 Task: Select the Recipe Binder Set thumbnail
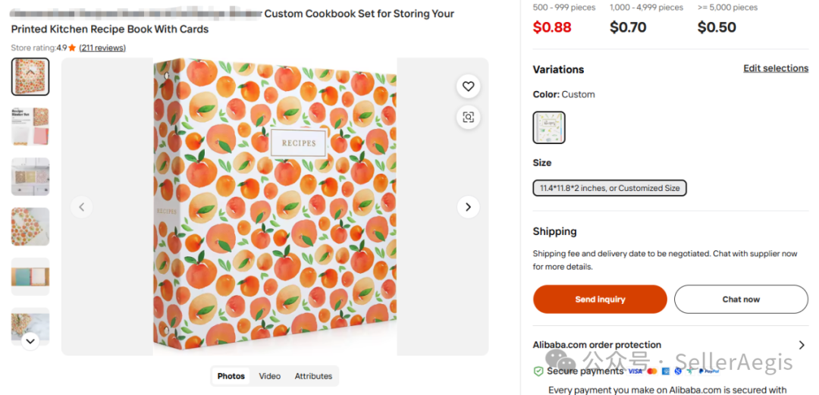[30, 127]
